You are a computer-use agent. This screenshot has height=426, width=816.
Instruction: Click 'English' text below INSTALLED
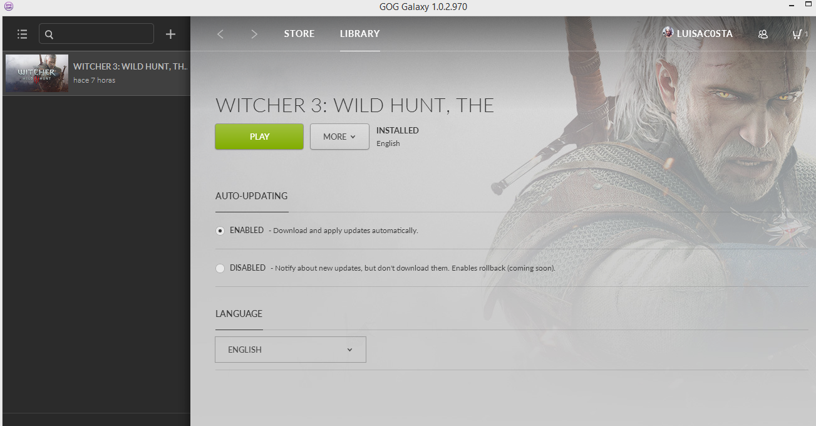[x=388, y=143]
